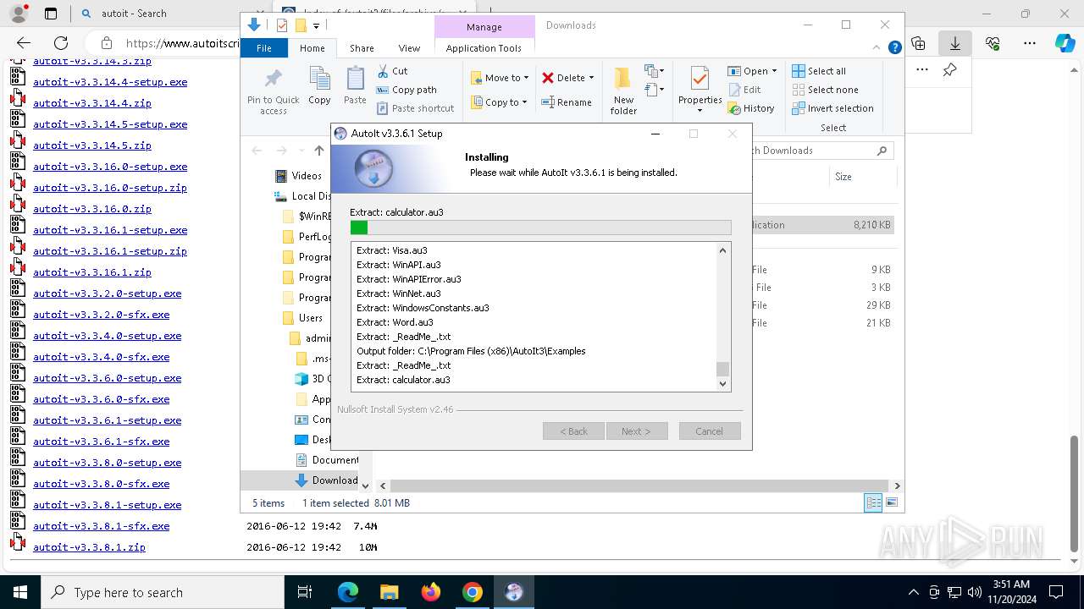This screenshot has height=609, width=1084.
Task: Open the File menu tab
Action: (x=263, y=48)
